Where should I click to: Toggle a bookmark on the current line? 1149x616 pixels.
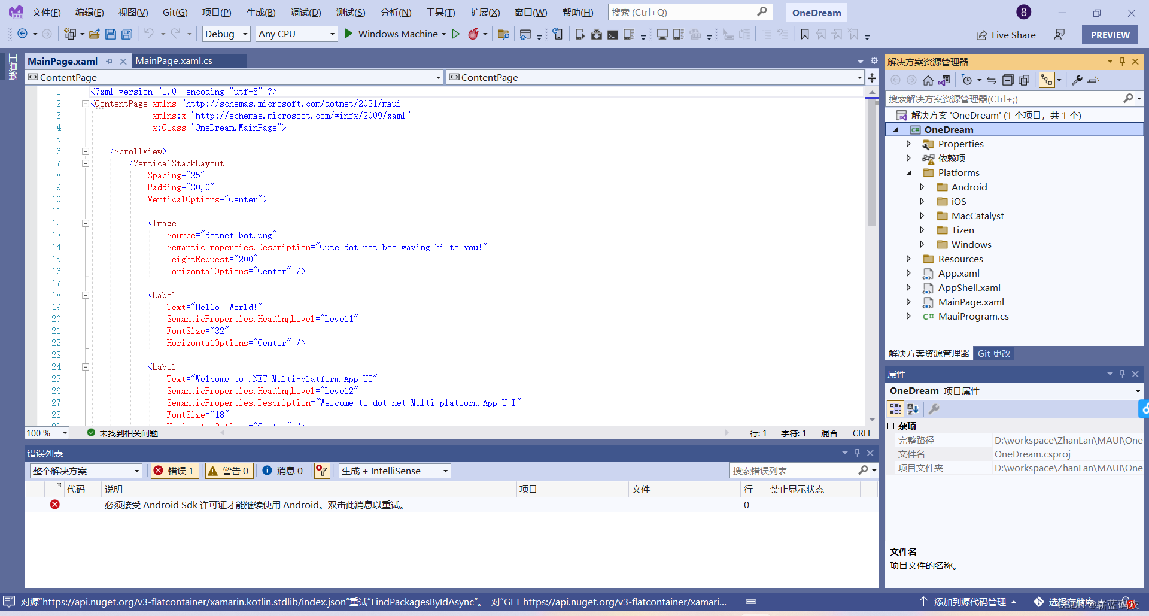click(805, 35)
